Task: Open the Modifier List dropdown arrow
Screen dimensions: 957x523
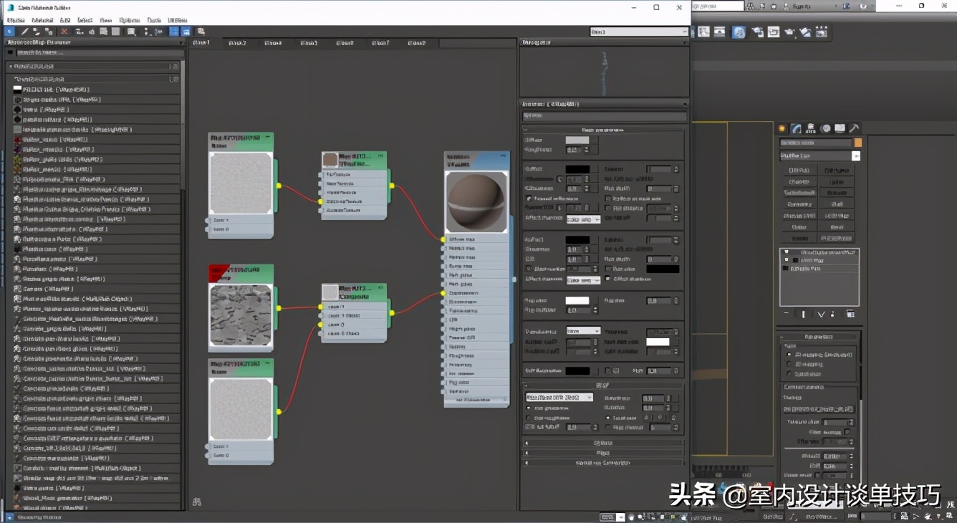Action: [x=855, y=155]
